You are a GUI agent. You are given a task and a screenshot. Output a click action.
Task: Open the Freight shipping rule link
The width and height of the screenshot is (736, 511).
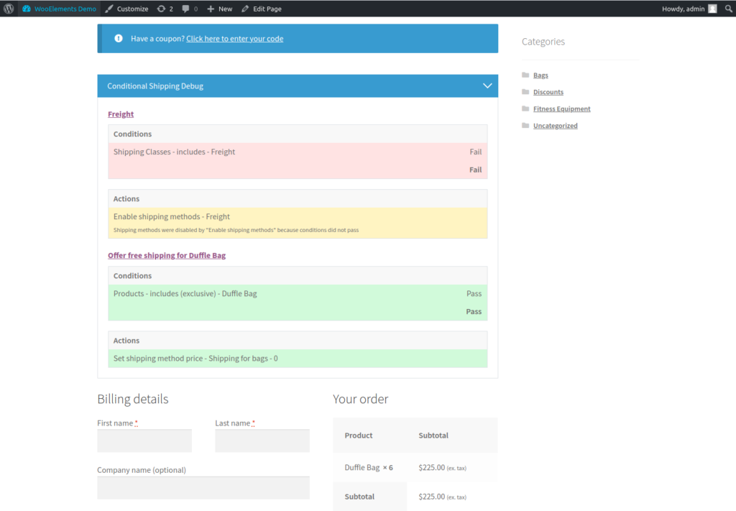pos(120,114)
